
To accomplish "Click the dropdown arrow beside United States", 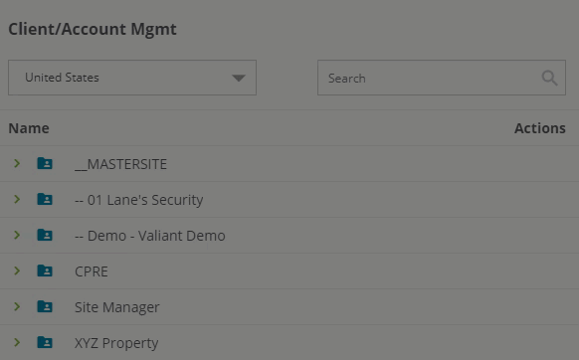I will [239, 78].
